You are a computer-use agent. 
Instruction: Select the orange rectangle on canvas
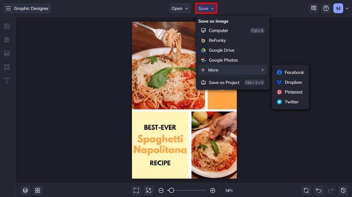coord(222,99)
